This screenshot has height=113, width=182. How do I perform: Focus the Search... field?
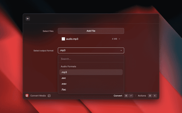tap(91, 59)
